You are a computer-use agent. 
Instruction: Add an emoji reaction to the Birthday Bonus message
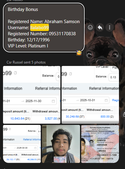(90, 27)
